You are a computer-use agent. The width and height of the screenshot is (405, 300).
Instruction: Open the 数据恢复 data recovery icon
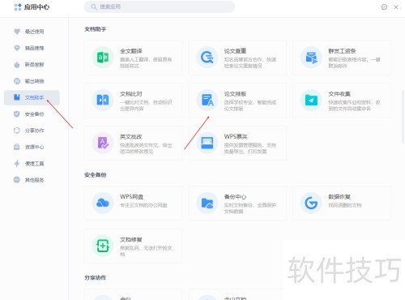[311, 203]
